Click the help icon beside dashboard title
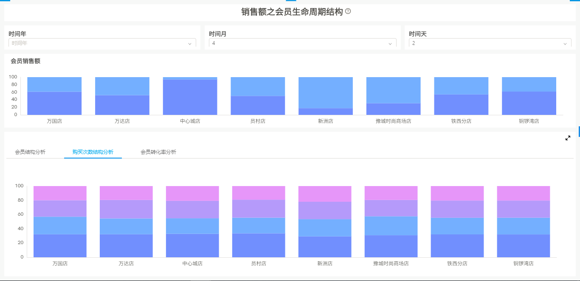580x281 pixels. pos(348,11)
